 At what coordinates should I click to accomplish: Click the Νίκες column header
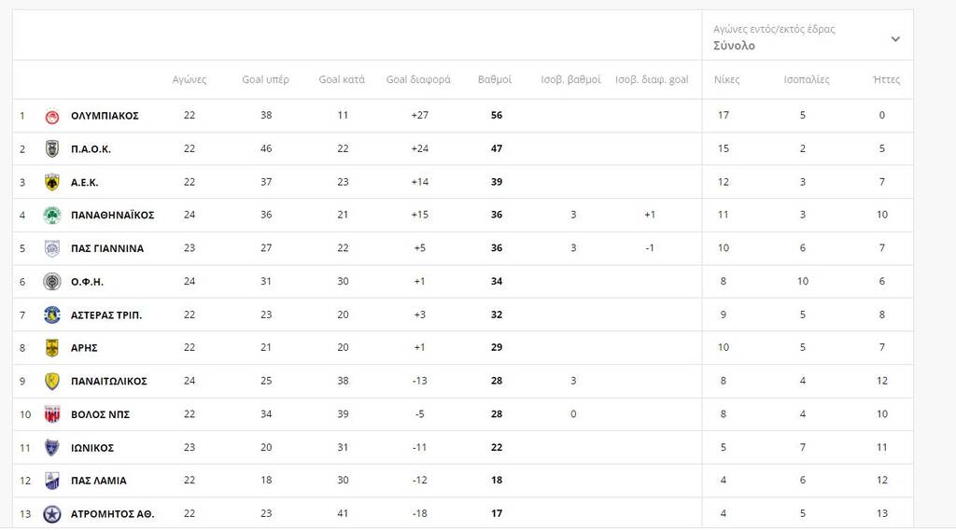[x=726, y=79]
